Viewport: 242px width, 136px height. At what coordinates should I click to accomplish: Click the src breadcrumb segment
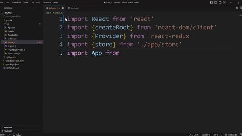point(48,13)
